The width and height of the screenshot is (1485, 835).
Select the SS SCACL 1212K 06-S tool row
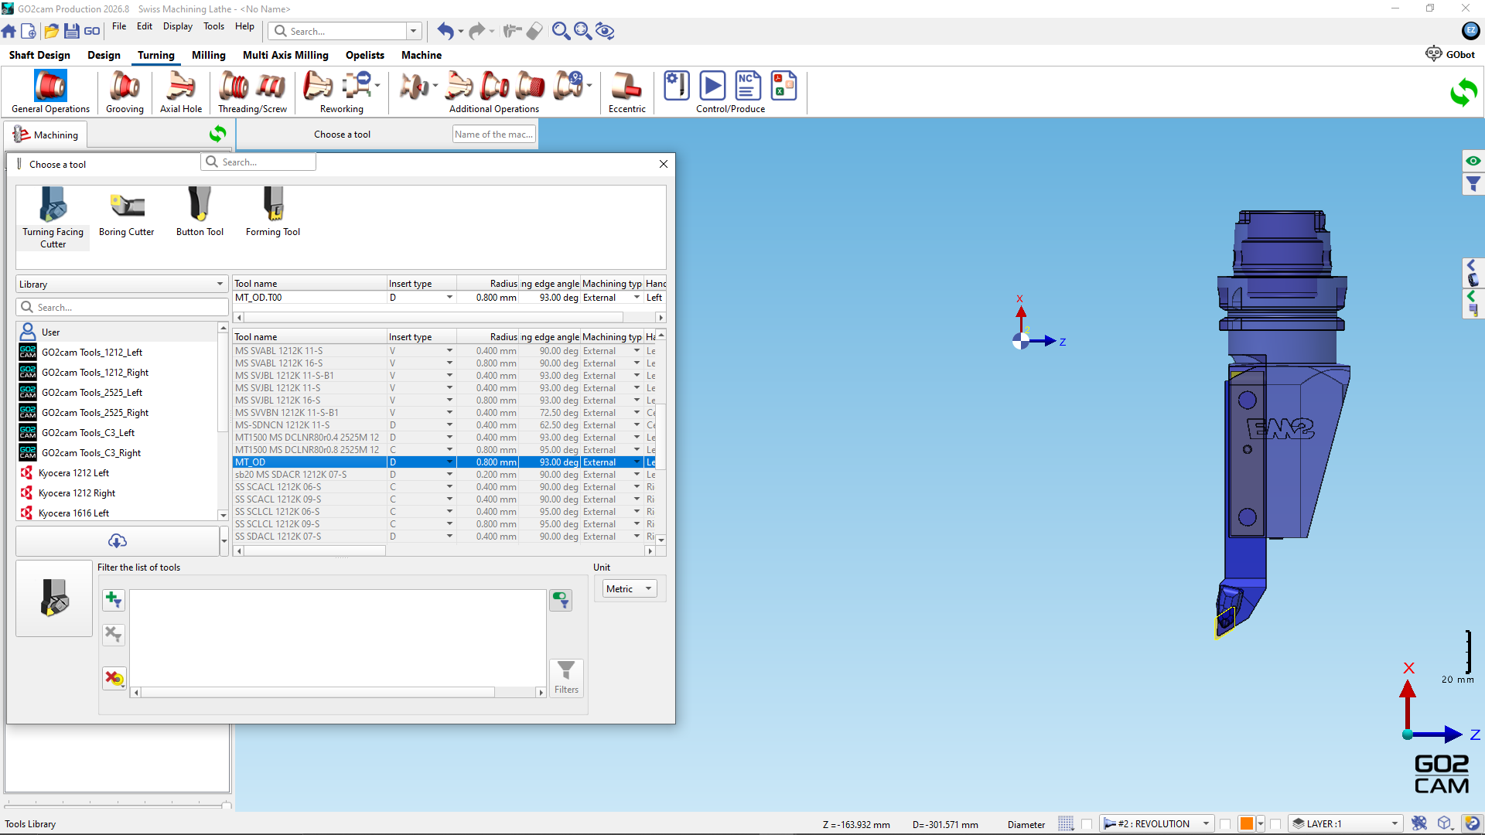[445, 487]
